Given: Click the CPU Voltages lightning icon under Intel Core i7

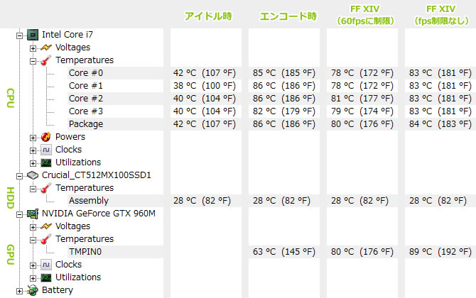Looking at the screenshot, I should click(x=46, y=48).
